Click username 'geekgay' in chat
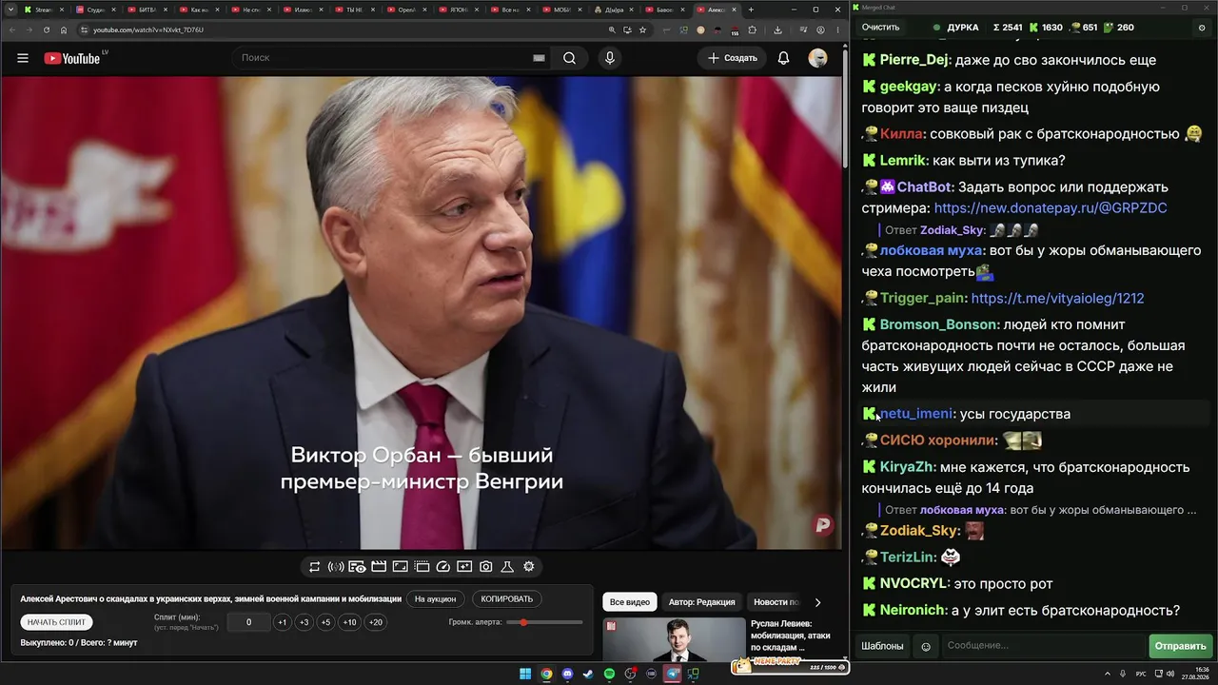This screenshot has height=685, width=1218. (909, 88)
